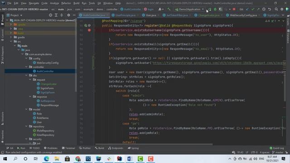The height and width of the screenshot is (163, 290).
Task: Open the File menu
Action: (x=9, y=3)
